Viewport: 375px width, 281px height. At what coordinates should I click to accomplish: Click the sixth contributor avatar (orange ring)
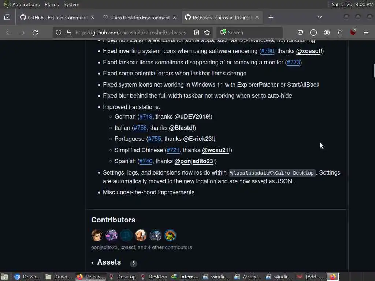(170, 235)
